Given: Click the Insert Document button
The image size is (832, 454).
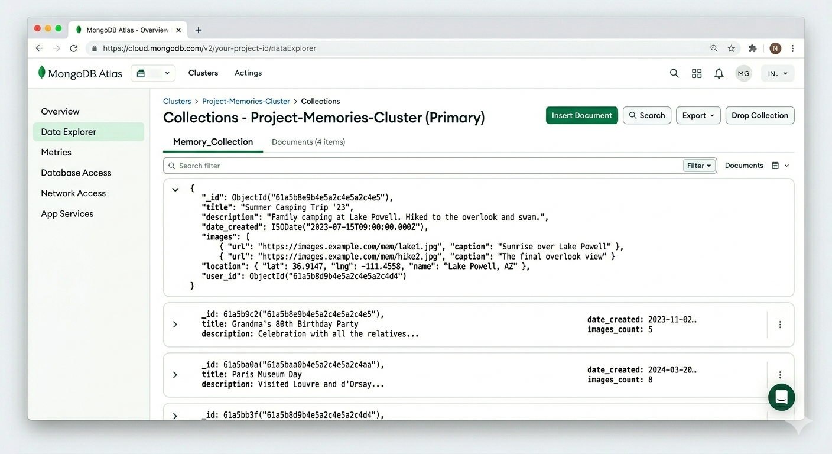Looking at the screenshot, I should click(582, 115).
